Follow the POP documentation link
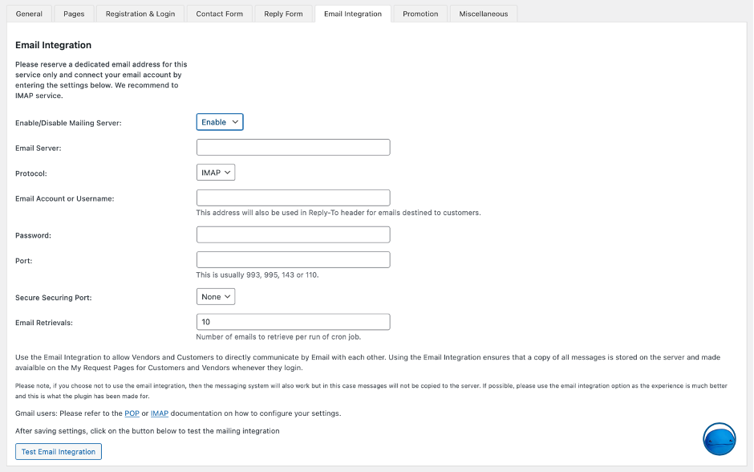The image size is (754, 472). point(132,413)
